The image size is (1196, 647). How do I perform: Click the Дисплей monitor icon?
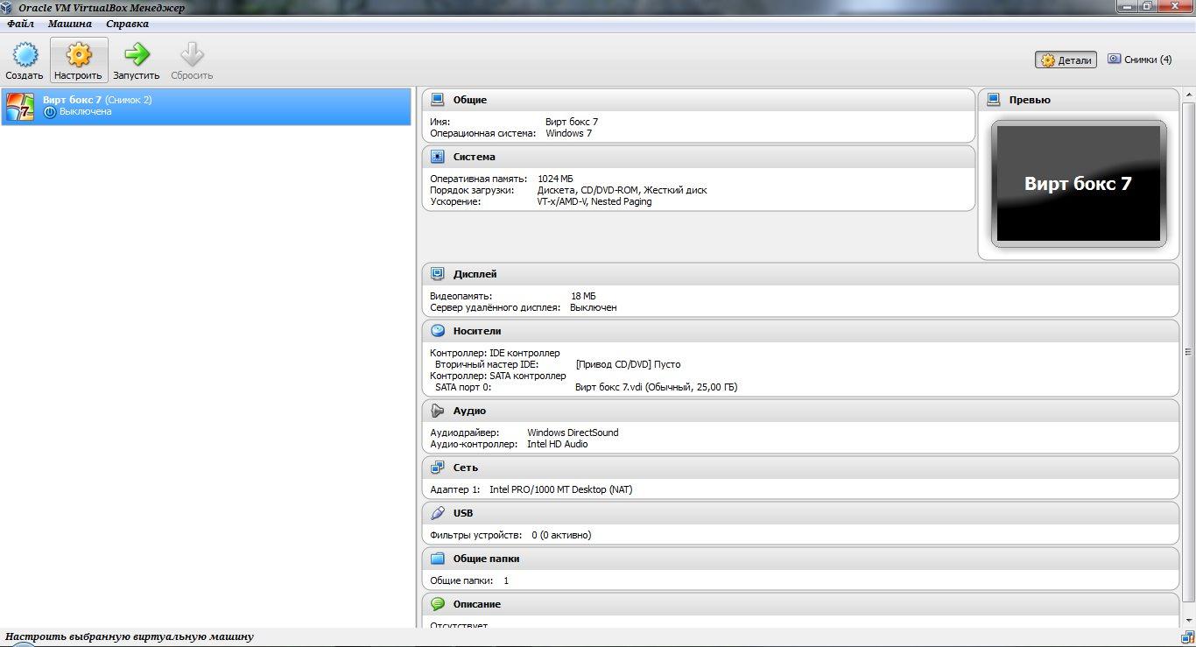click(438, 274)
